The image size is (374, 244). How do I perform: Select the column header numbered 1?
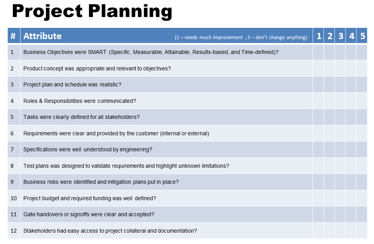[x=319, y=36]
